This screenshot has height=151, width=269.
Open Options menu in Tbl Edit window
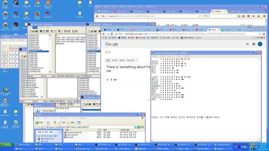(x=41, y=27)
